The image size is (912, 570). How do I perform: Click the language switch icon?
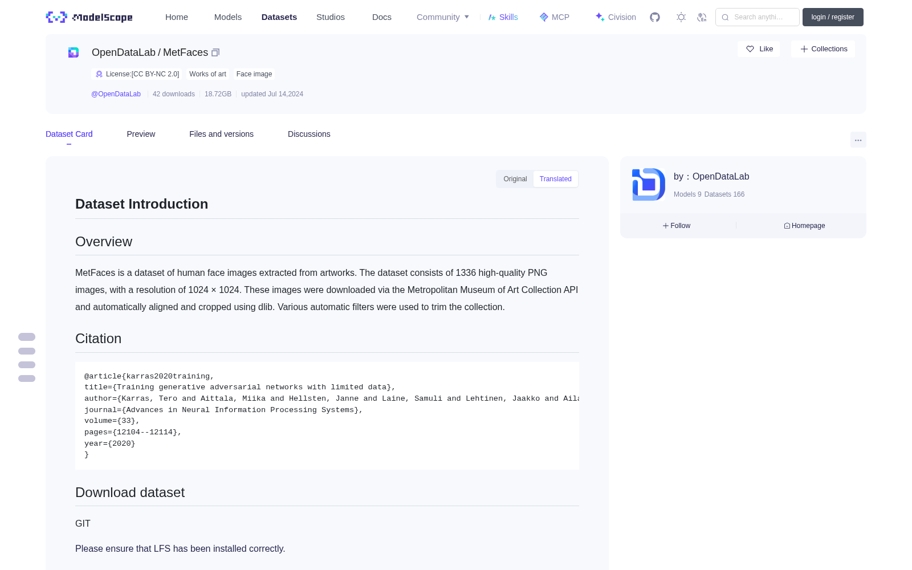pyautogui.click(x=702, y=17)
